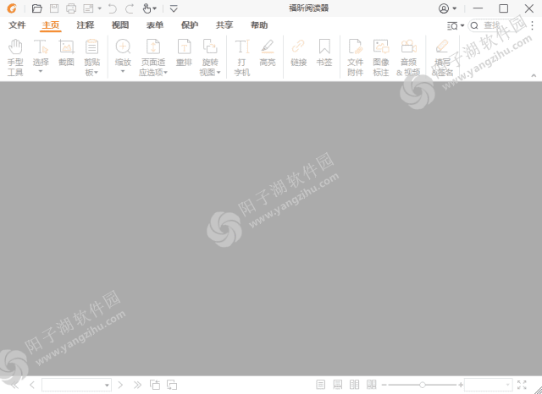Click the Link (链接) tool
This screenshot has width=542, height=394.
click(x=299, y=52)
